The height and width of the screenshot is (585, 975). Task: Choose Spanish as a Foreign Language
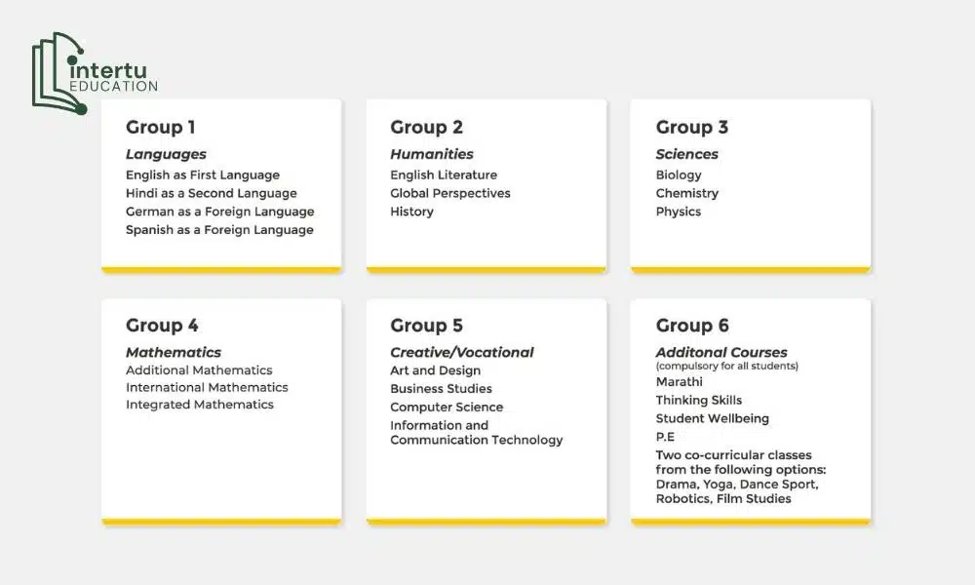click(x=219, y=230)
